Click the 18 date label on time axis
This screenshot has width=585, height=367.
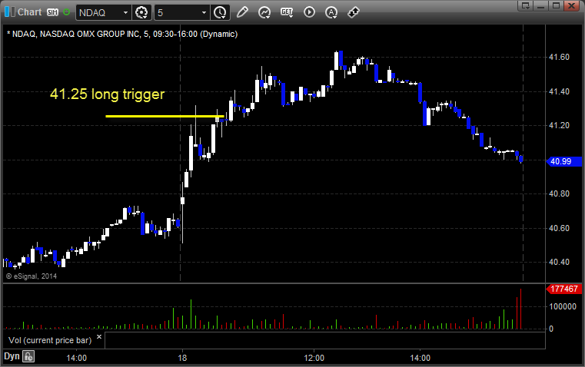point(182,358)
